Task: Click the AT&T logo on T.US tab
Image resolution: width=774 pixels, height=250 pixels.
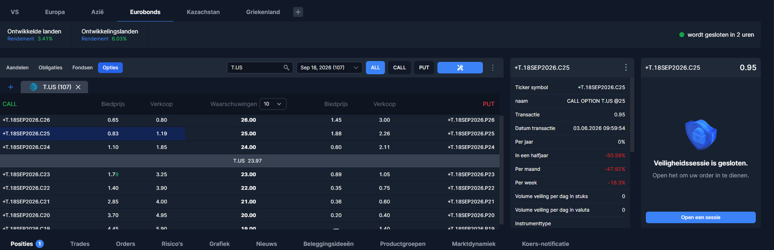Action: click(x=33, y=87)
